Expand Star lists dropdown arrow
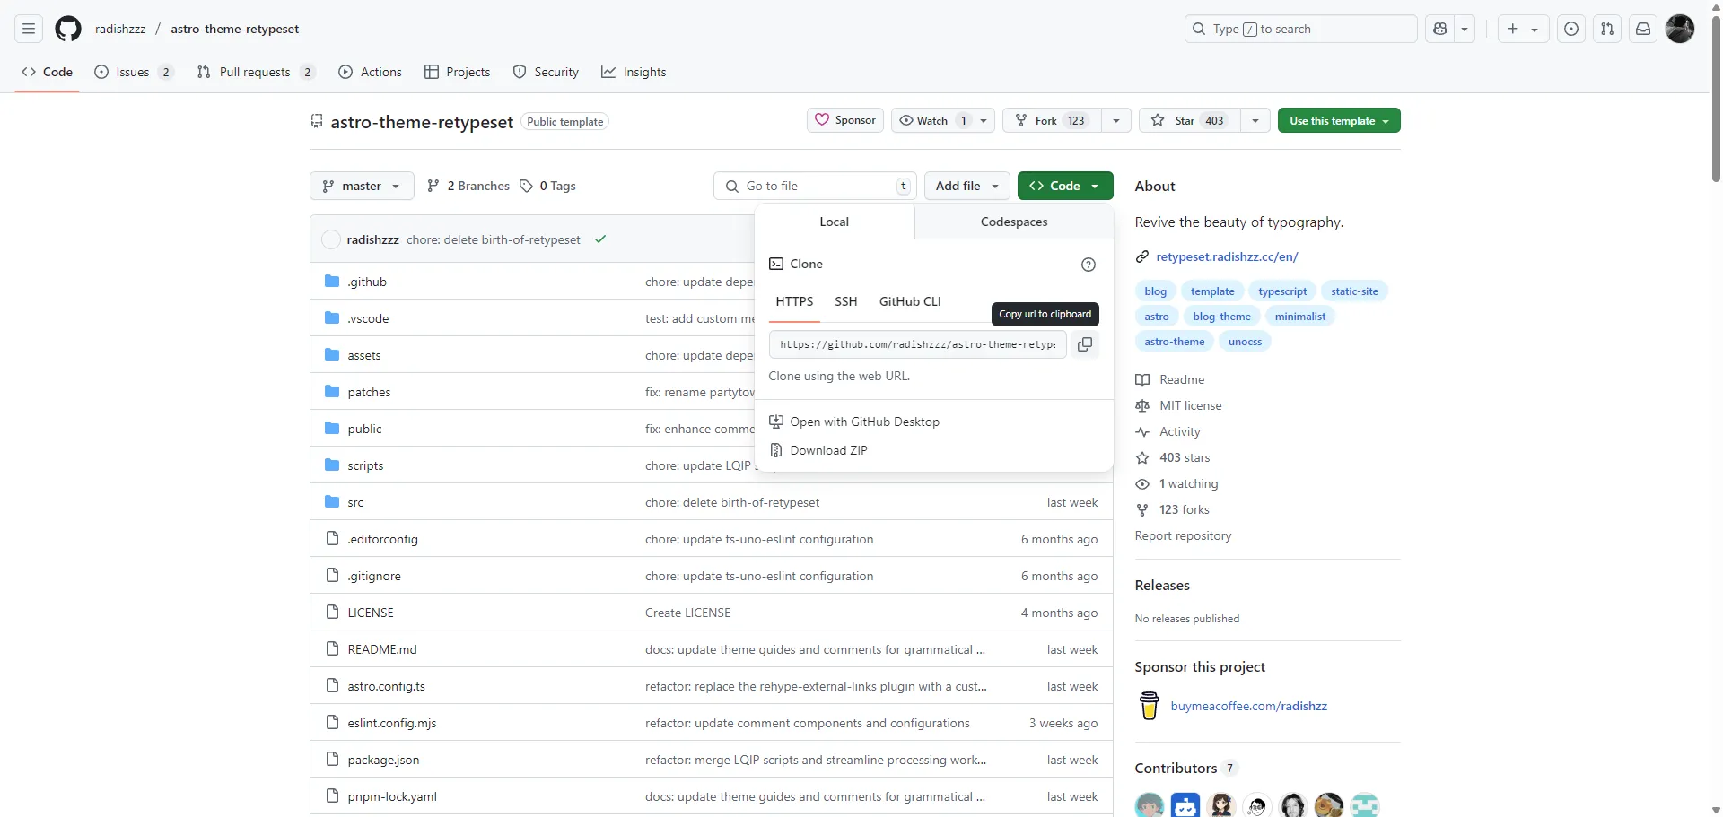1723x817 pixels. (x=1255, y=120)
